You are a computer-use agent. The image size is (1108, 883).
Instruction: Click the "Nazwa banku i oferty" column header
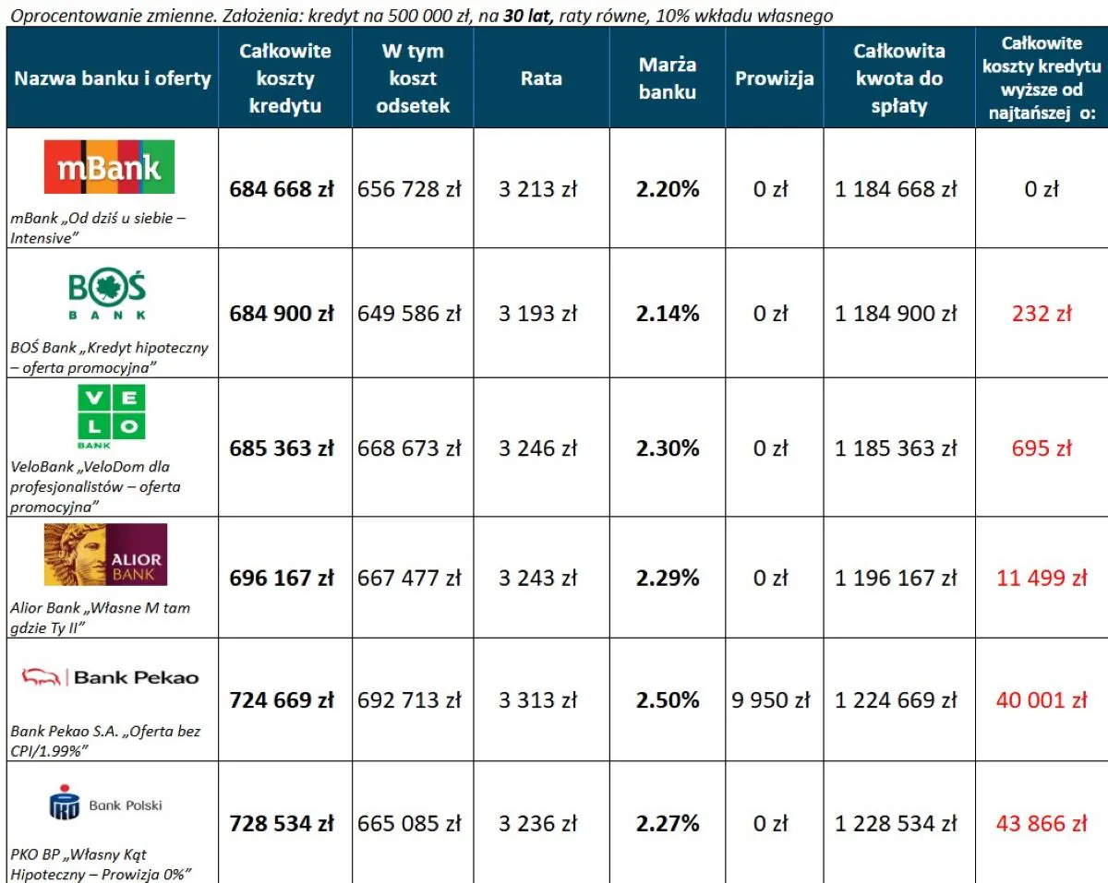coord(113,78)
